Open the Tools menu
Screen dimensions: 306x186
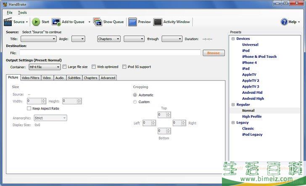tap(22, 13)
